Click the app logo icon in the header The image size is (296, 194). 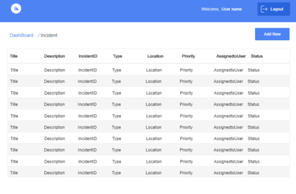[x=16, y=9]
